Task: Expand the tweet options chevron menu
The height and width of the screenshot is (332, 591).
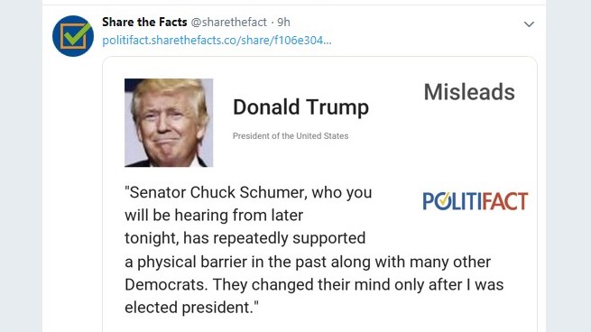Action: (529, 24)
